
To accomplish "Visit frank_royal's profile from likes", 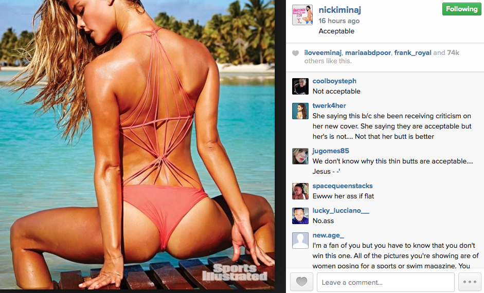I will pos(413,53).
